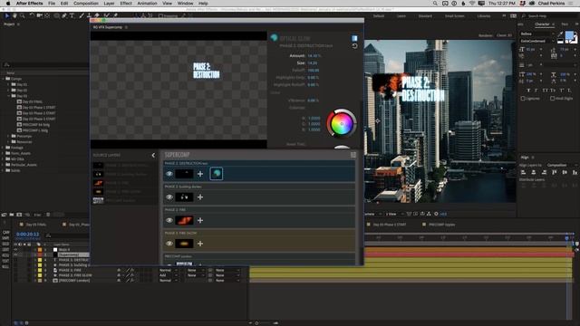The height and width of the screenshot is (326, 580).
Task: Open the Layer menu
Action: point(109,4)
